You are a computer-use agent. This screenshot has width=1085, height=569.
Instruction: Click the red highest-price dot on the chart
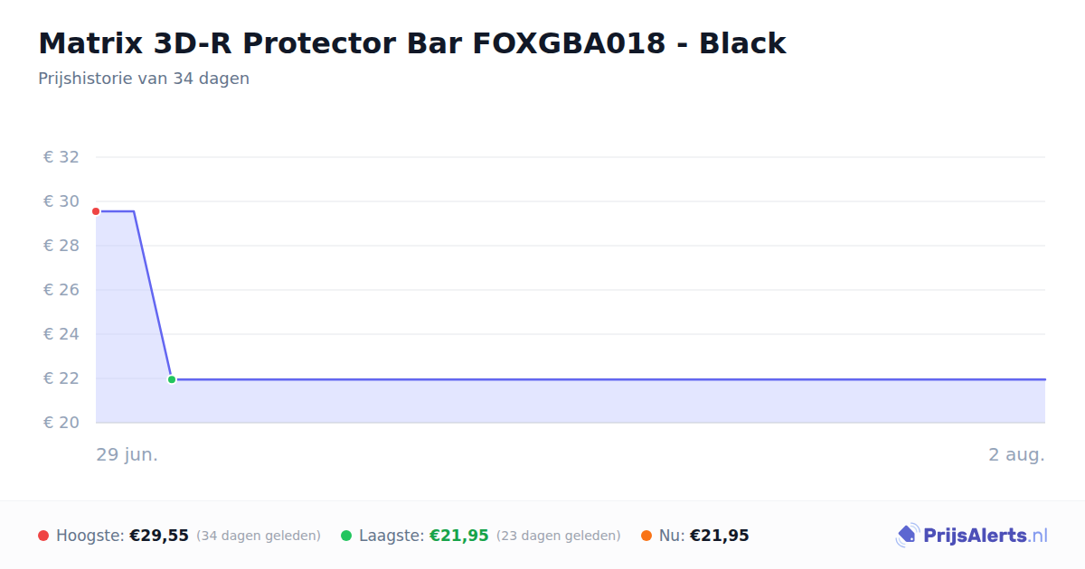(x=96, y=211)
